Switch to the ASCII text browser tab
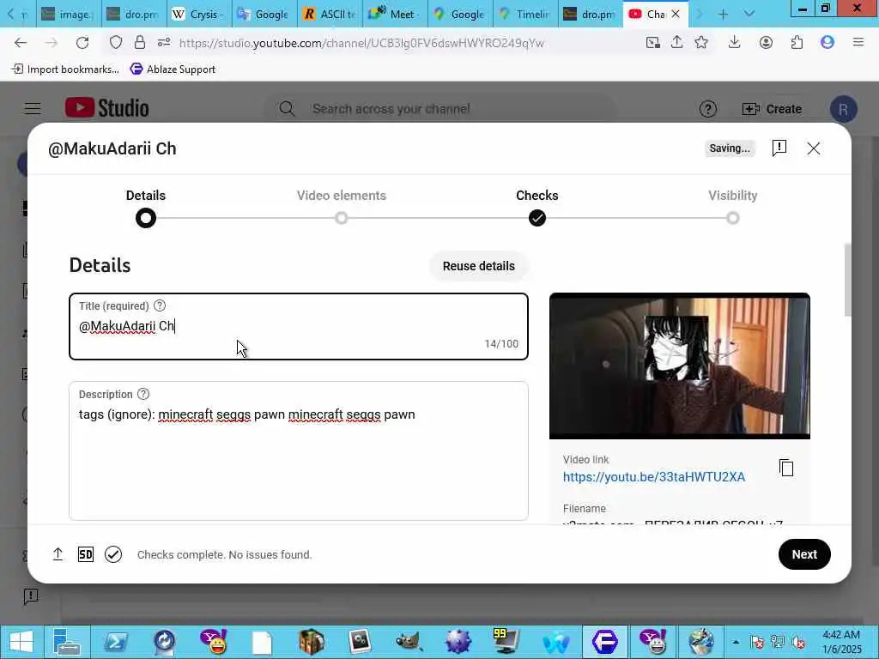 point(330,14)
